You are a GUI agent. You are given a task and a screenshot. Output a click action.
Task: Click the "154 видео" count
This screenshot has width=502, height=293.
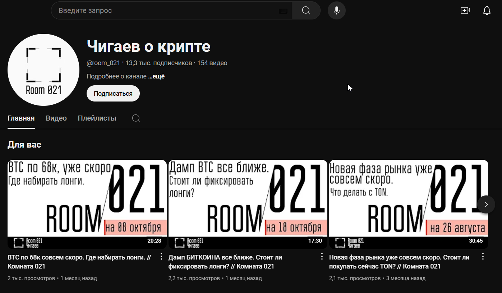[212, 63]
